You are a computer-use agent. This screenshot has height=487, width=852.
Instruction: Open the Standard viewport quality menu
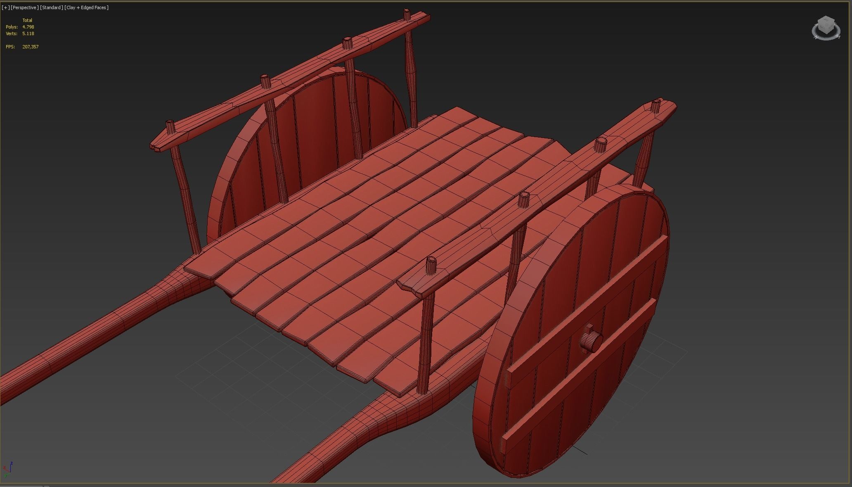[x=52, y=7]
